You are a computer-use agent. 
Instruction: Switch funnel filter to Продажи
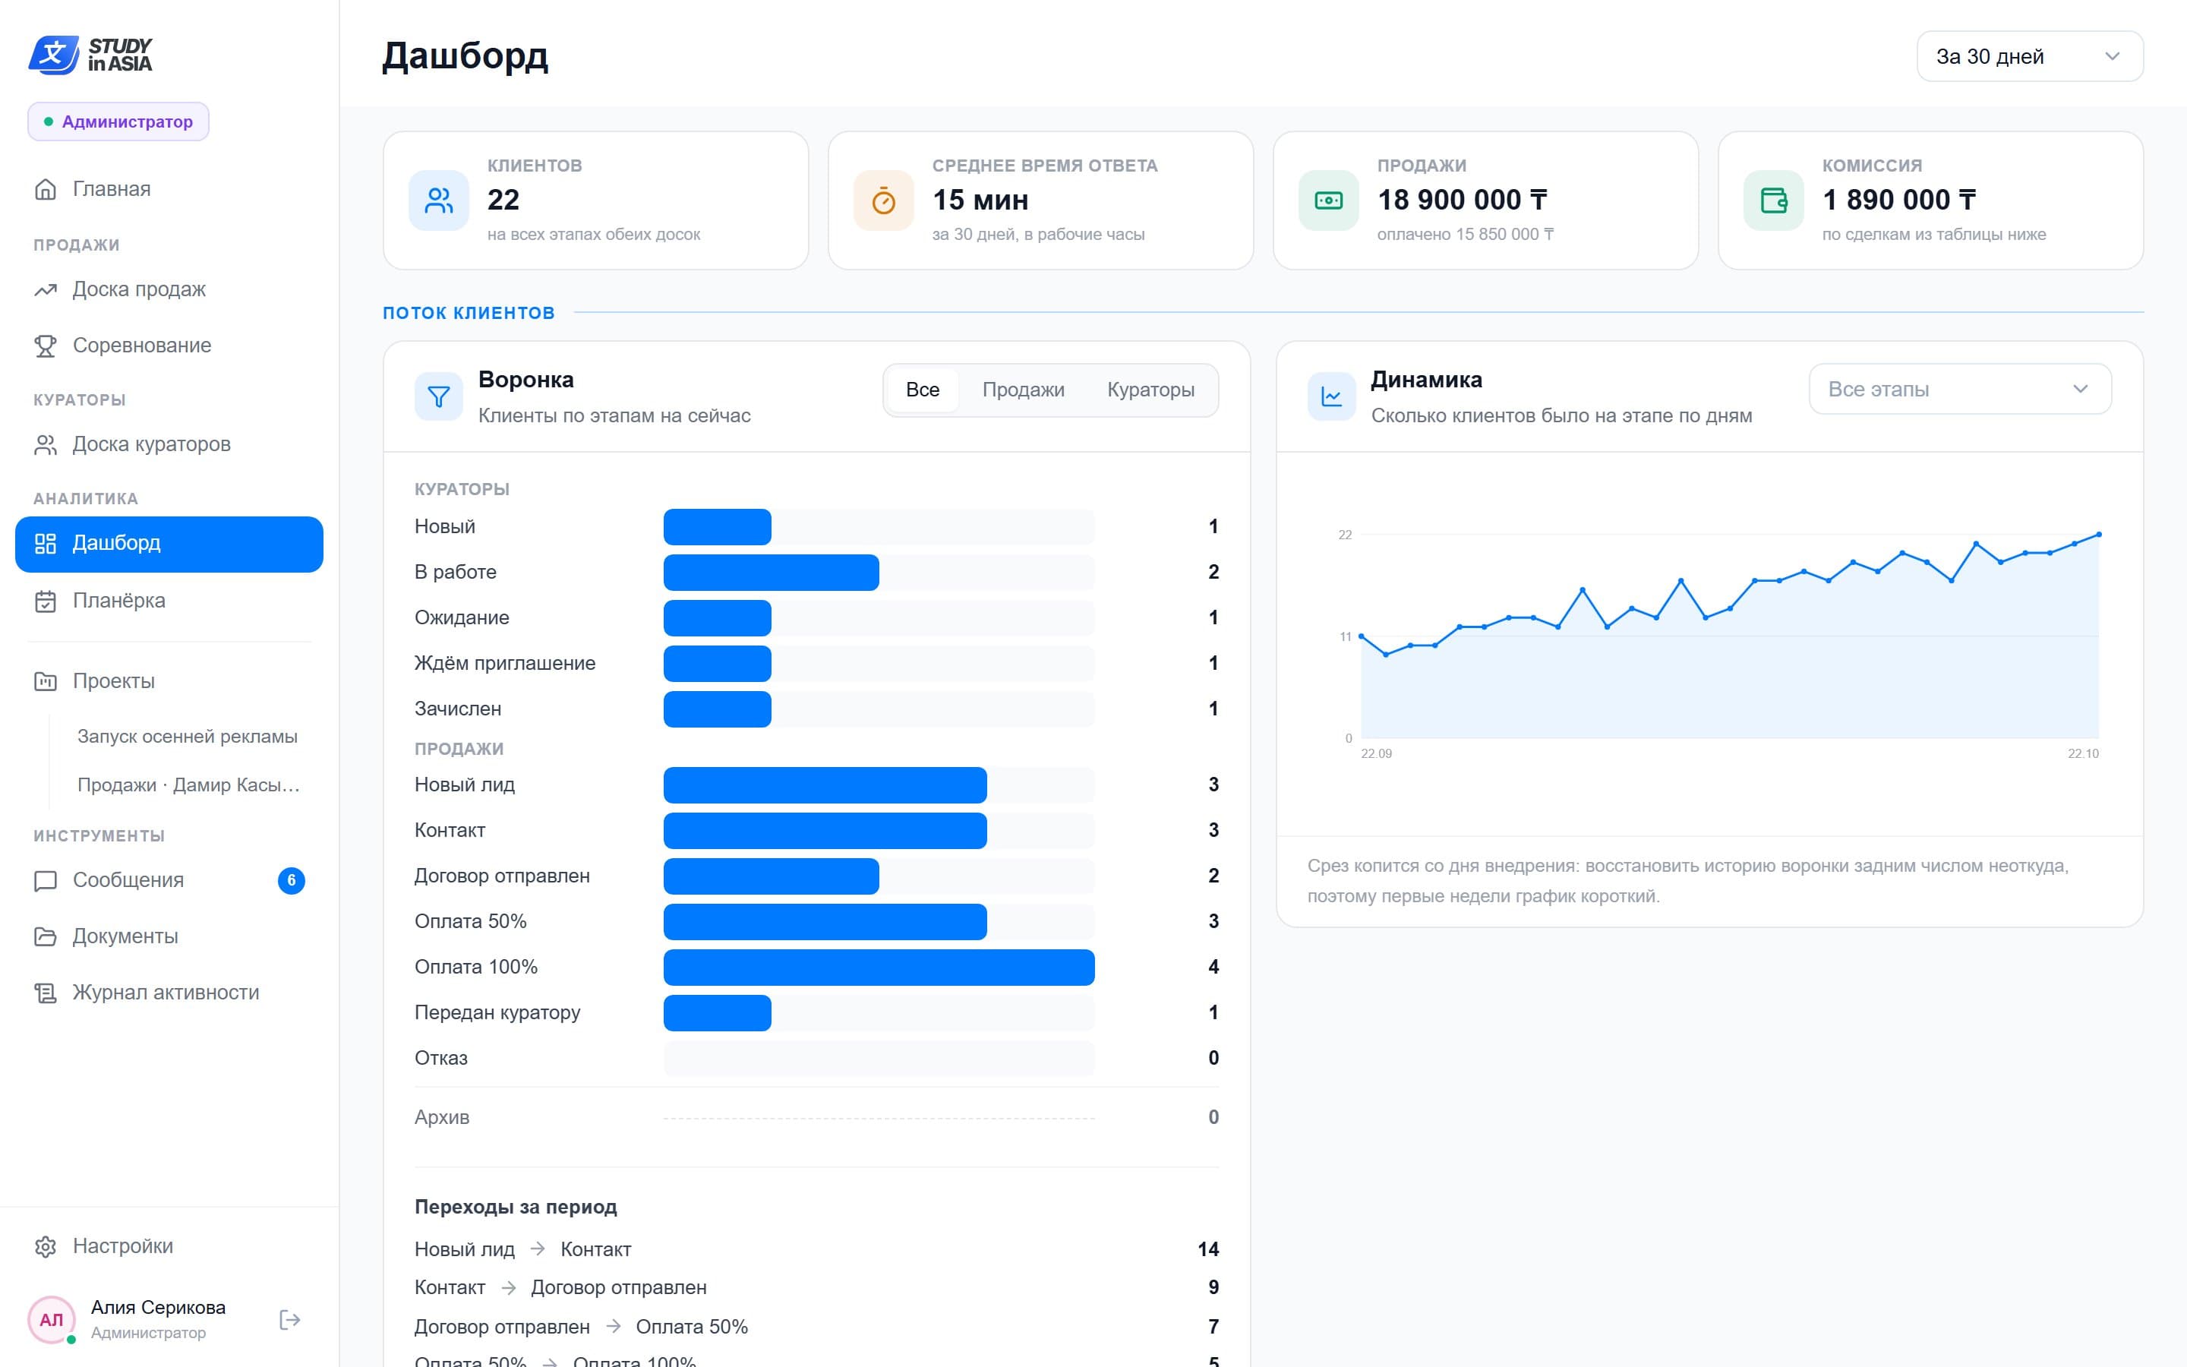coord(1023,390)
